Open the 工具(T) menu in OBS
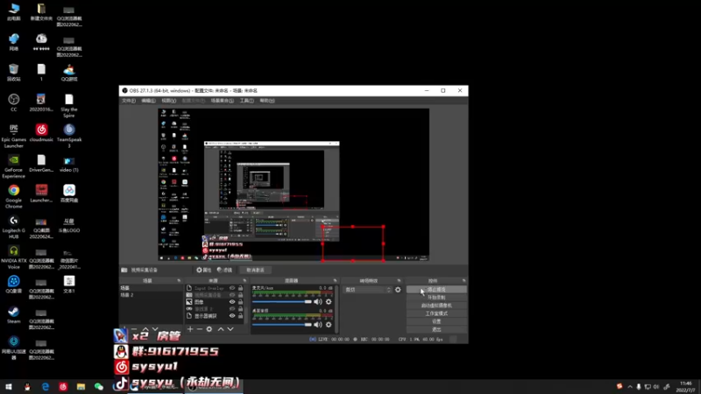This screenshot has width=701, height=394. click(x=247, y=101)
